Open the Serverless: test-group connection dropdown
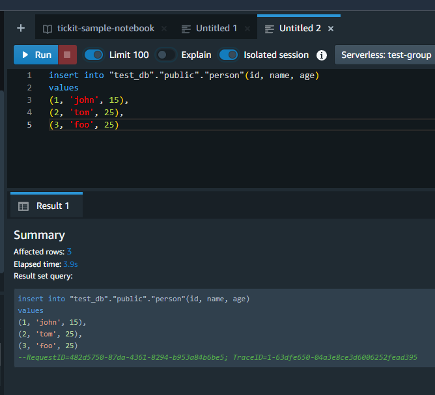Screen dimensions: 435x395 tap(386, 55)
